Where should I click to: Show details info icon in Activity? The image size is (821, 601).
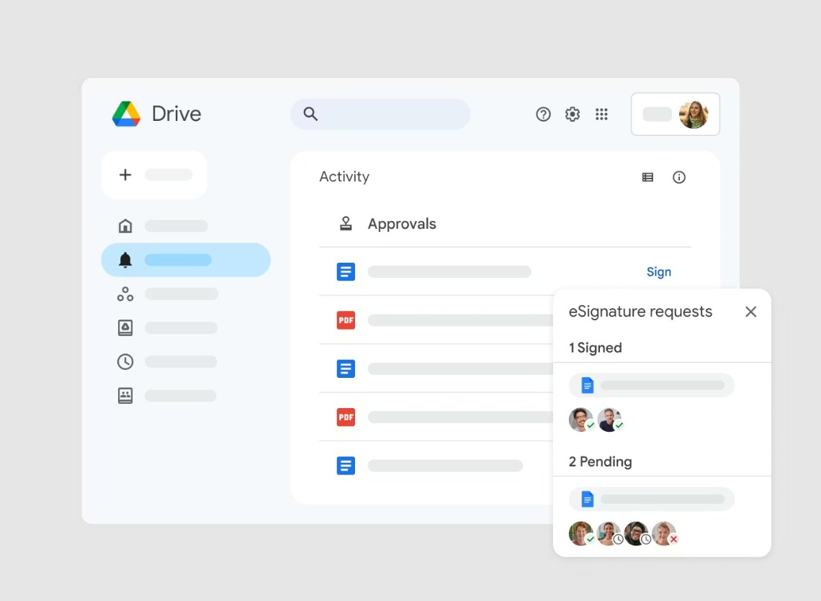tap(679, 177)
